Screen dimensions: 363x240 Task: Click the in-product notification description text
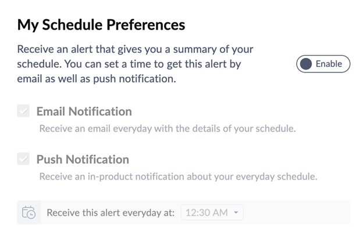click(178, 177)
